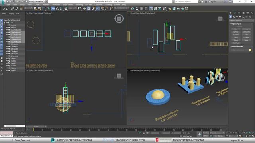Activate the Select and Scale tool
255x143 pixels.
[61, 9]
